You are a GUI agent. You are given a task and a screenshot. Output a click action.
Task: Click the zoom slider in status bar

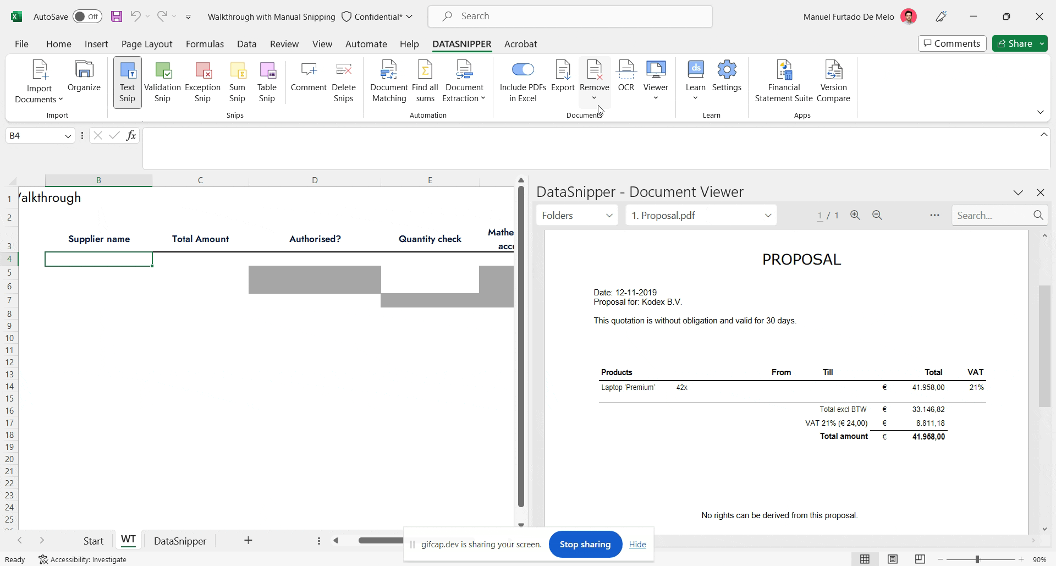[978, 559]
